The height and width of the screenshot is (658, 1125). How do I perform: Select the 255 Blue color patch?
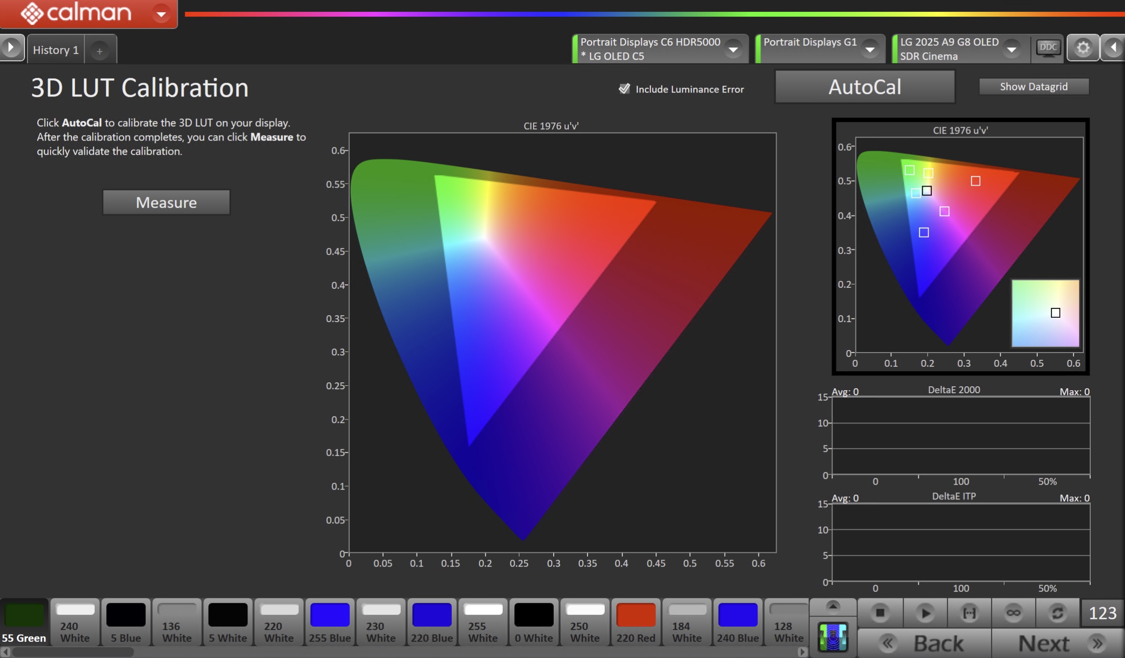coord(330,622)
